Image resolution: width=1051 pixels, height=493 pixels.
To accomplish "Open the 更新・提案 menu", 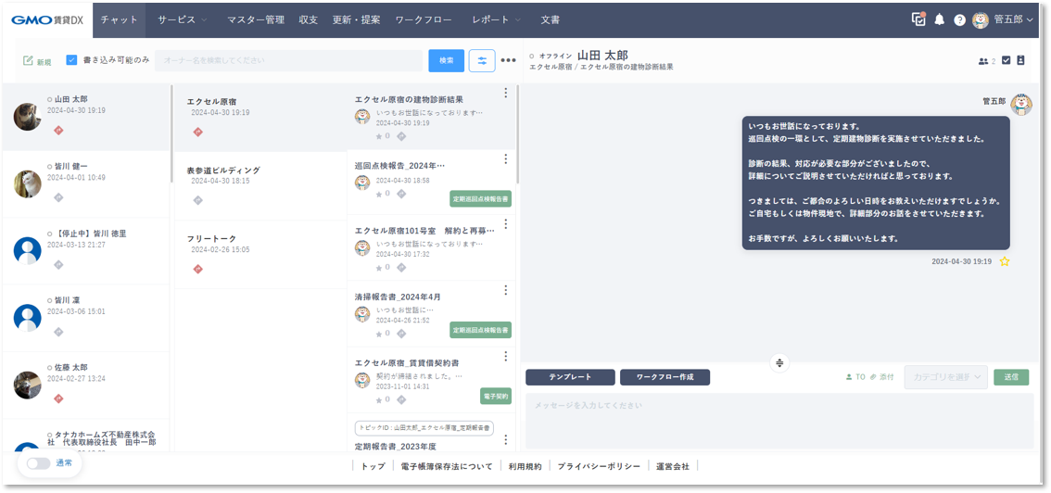I will click(x=357, y=20).
